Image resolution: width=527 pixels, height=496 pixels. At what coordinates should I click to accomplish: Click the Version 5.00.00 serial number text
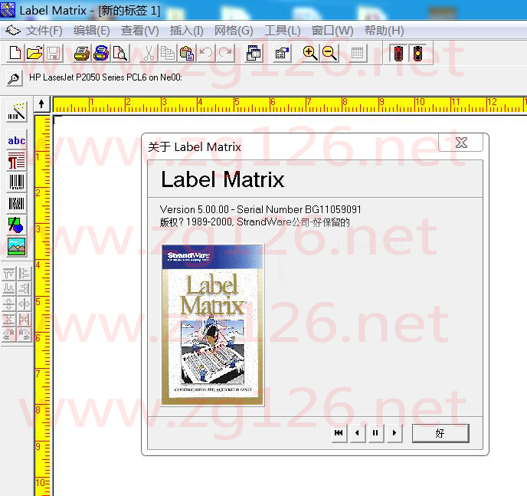pyautogui.click(x=260, y=209)
